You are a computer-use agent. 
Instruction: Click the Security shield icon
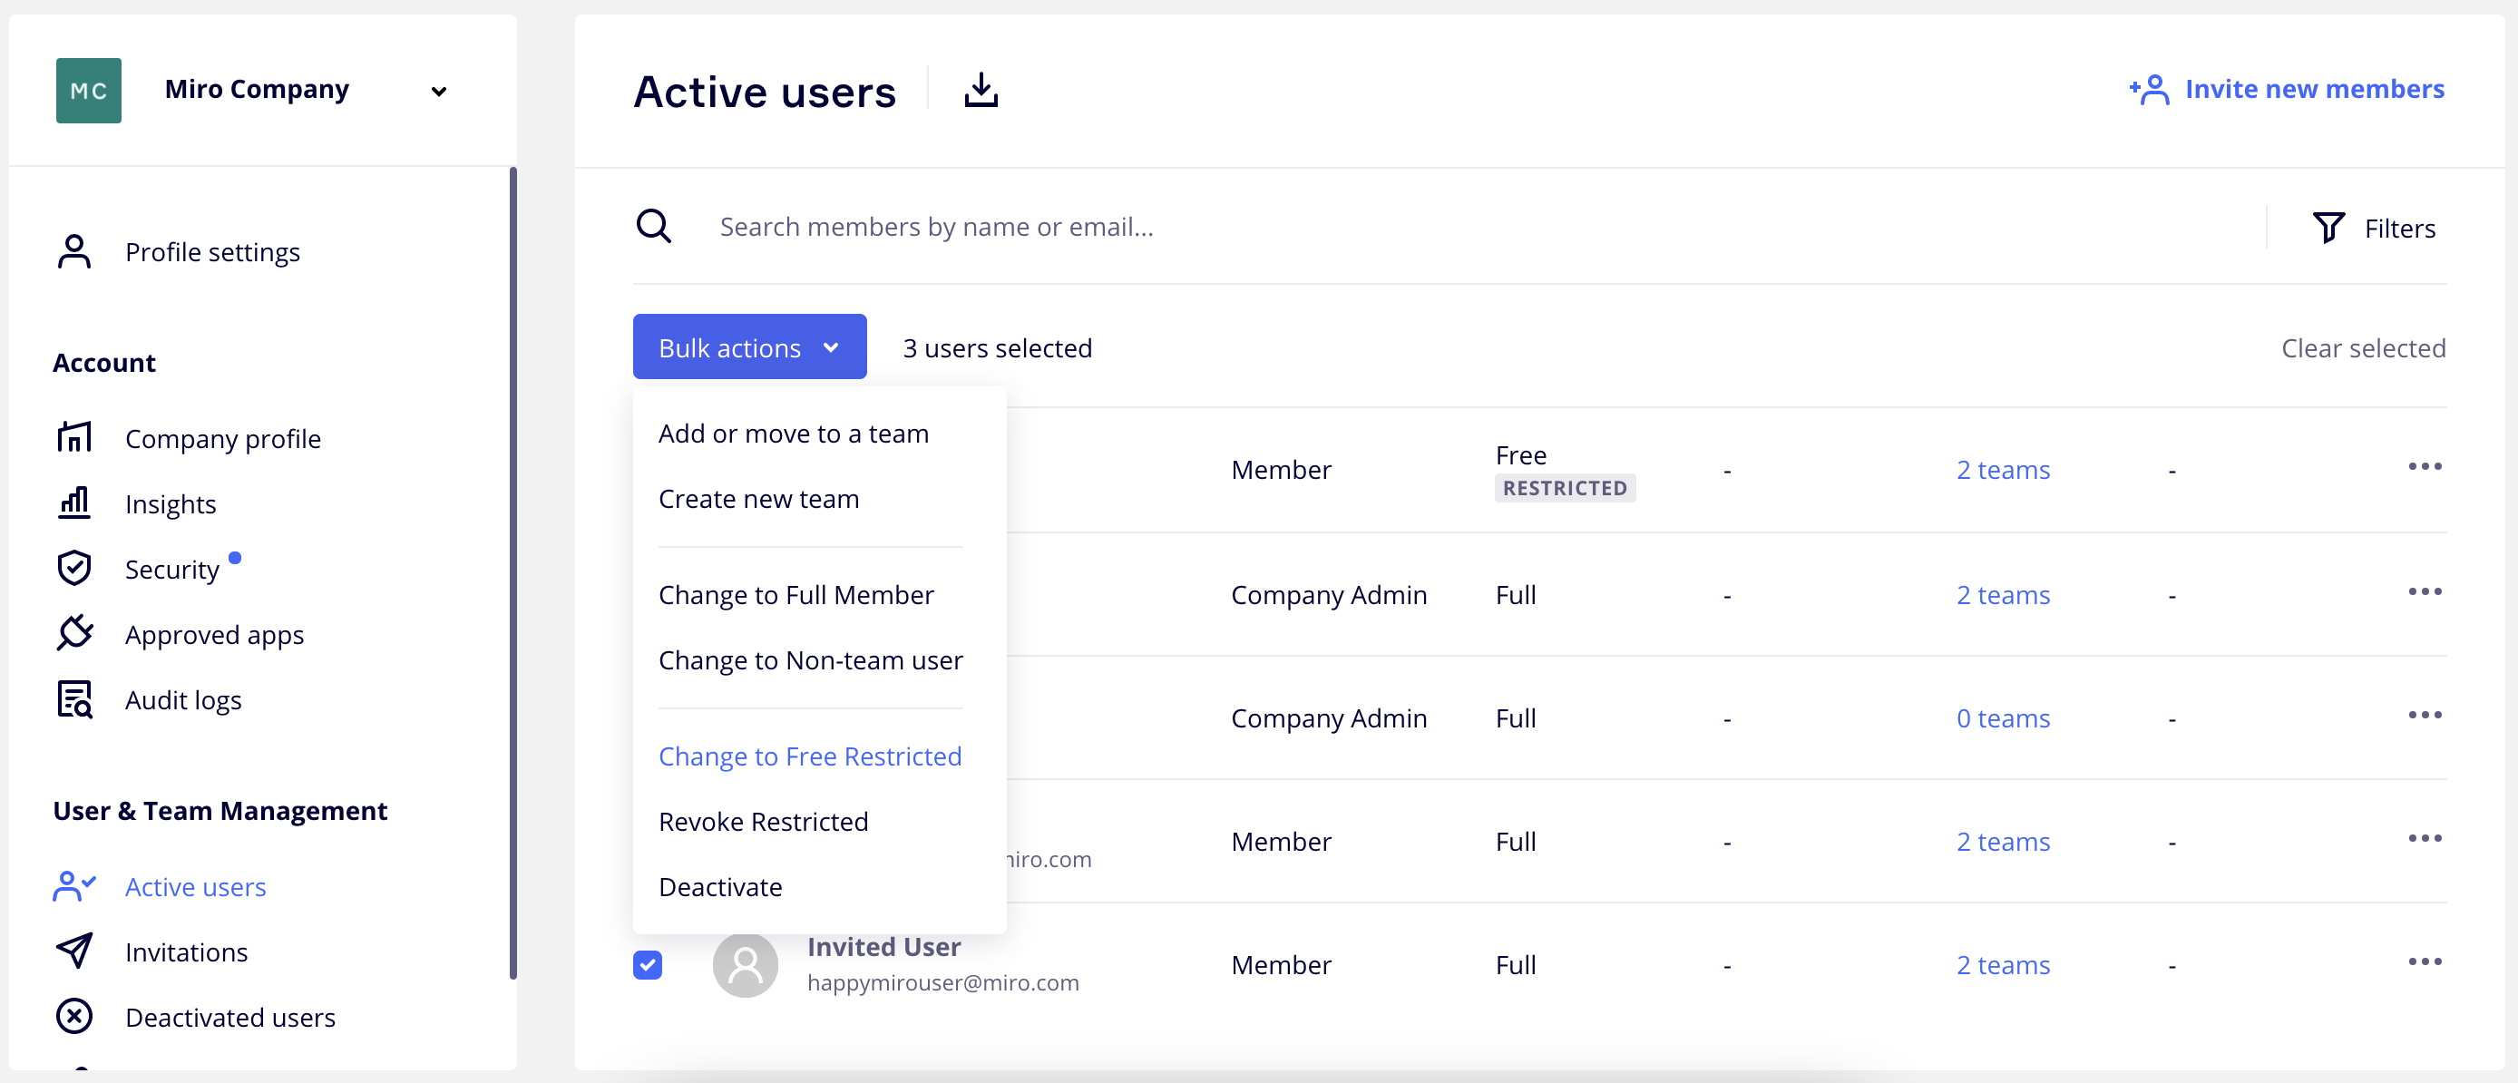point(74,568)
